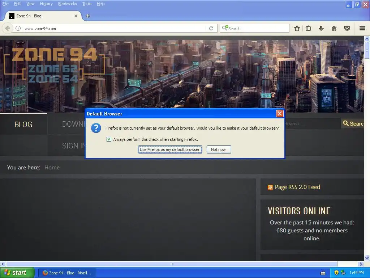The height and width of the screenshot is (278, 370).
Task: Click the network connection tray icon
Action: pos(343,273)
